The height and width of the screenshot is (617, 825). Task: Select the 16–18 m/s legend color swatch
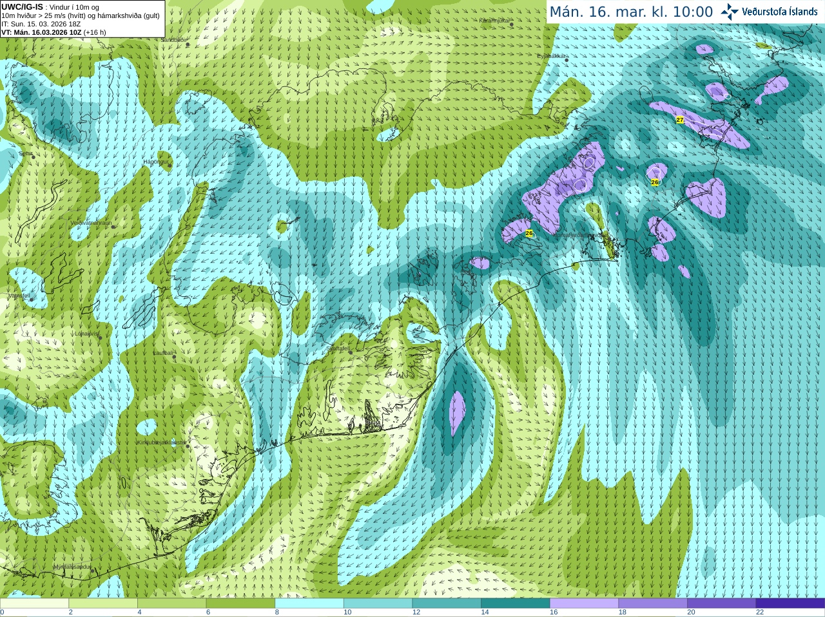pyautogui.click(x=584, y=603)
